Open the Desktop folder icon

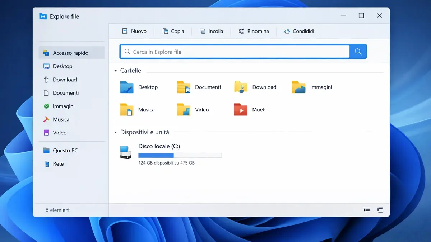(x=127, y=87)
